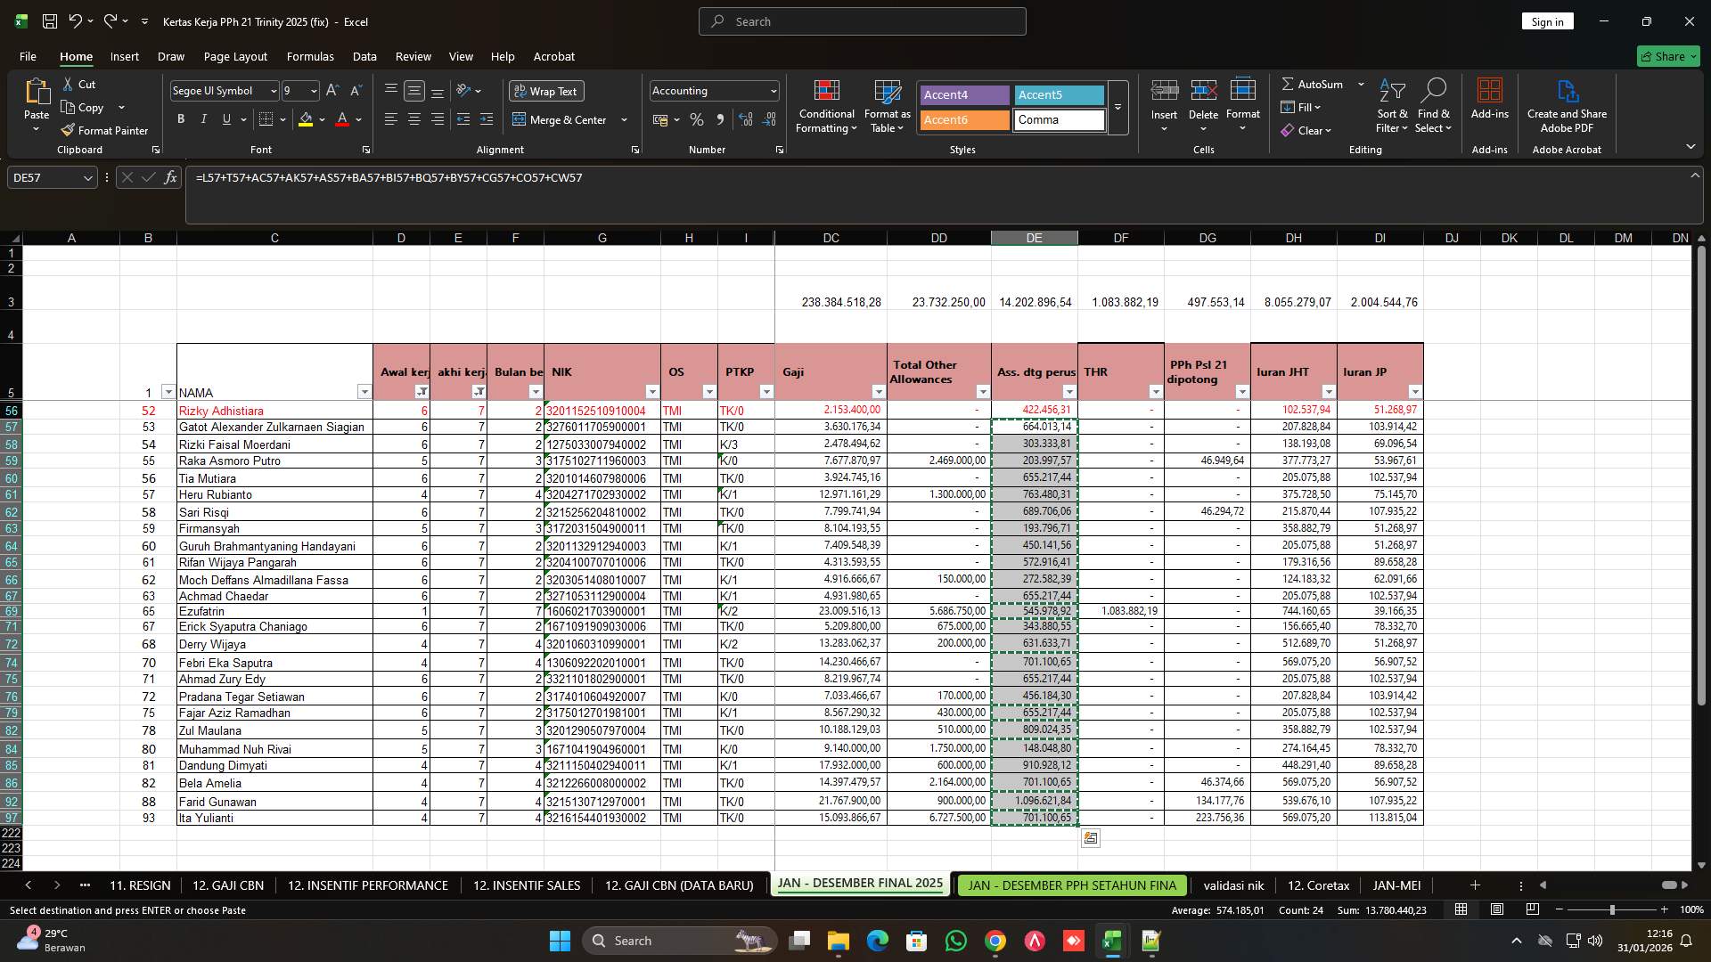Image resolution: width=1711 pixels, height=962 pixels.
Task: Adjust the zoom slider
Action: pyautogui.click(x=1613, y=910)
